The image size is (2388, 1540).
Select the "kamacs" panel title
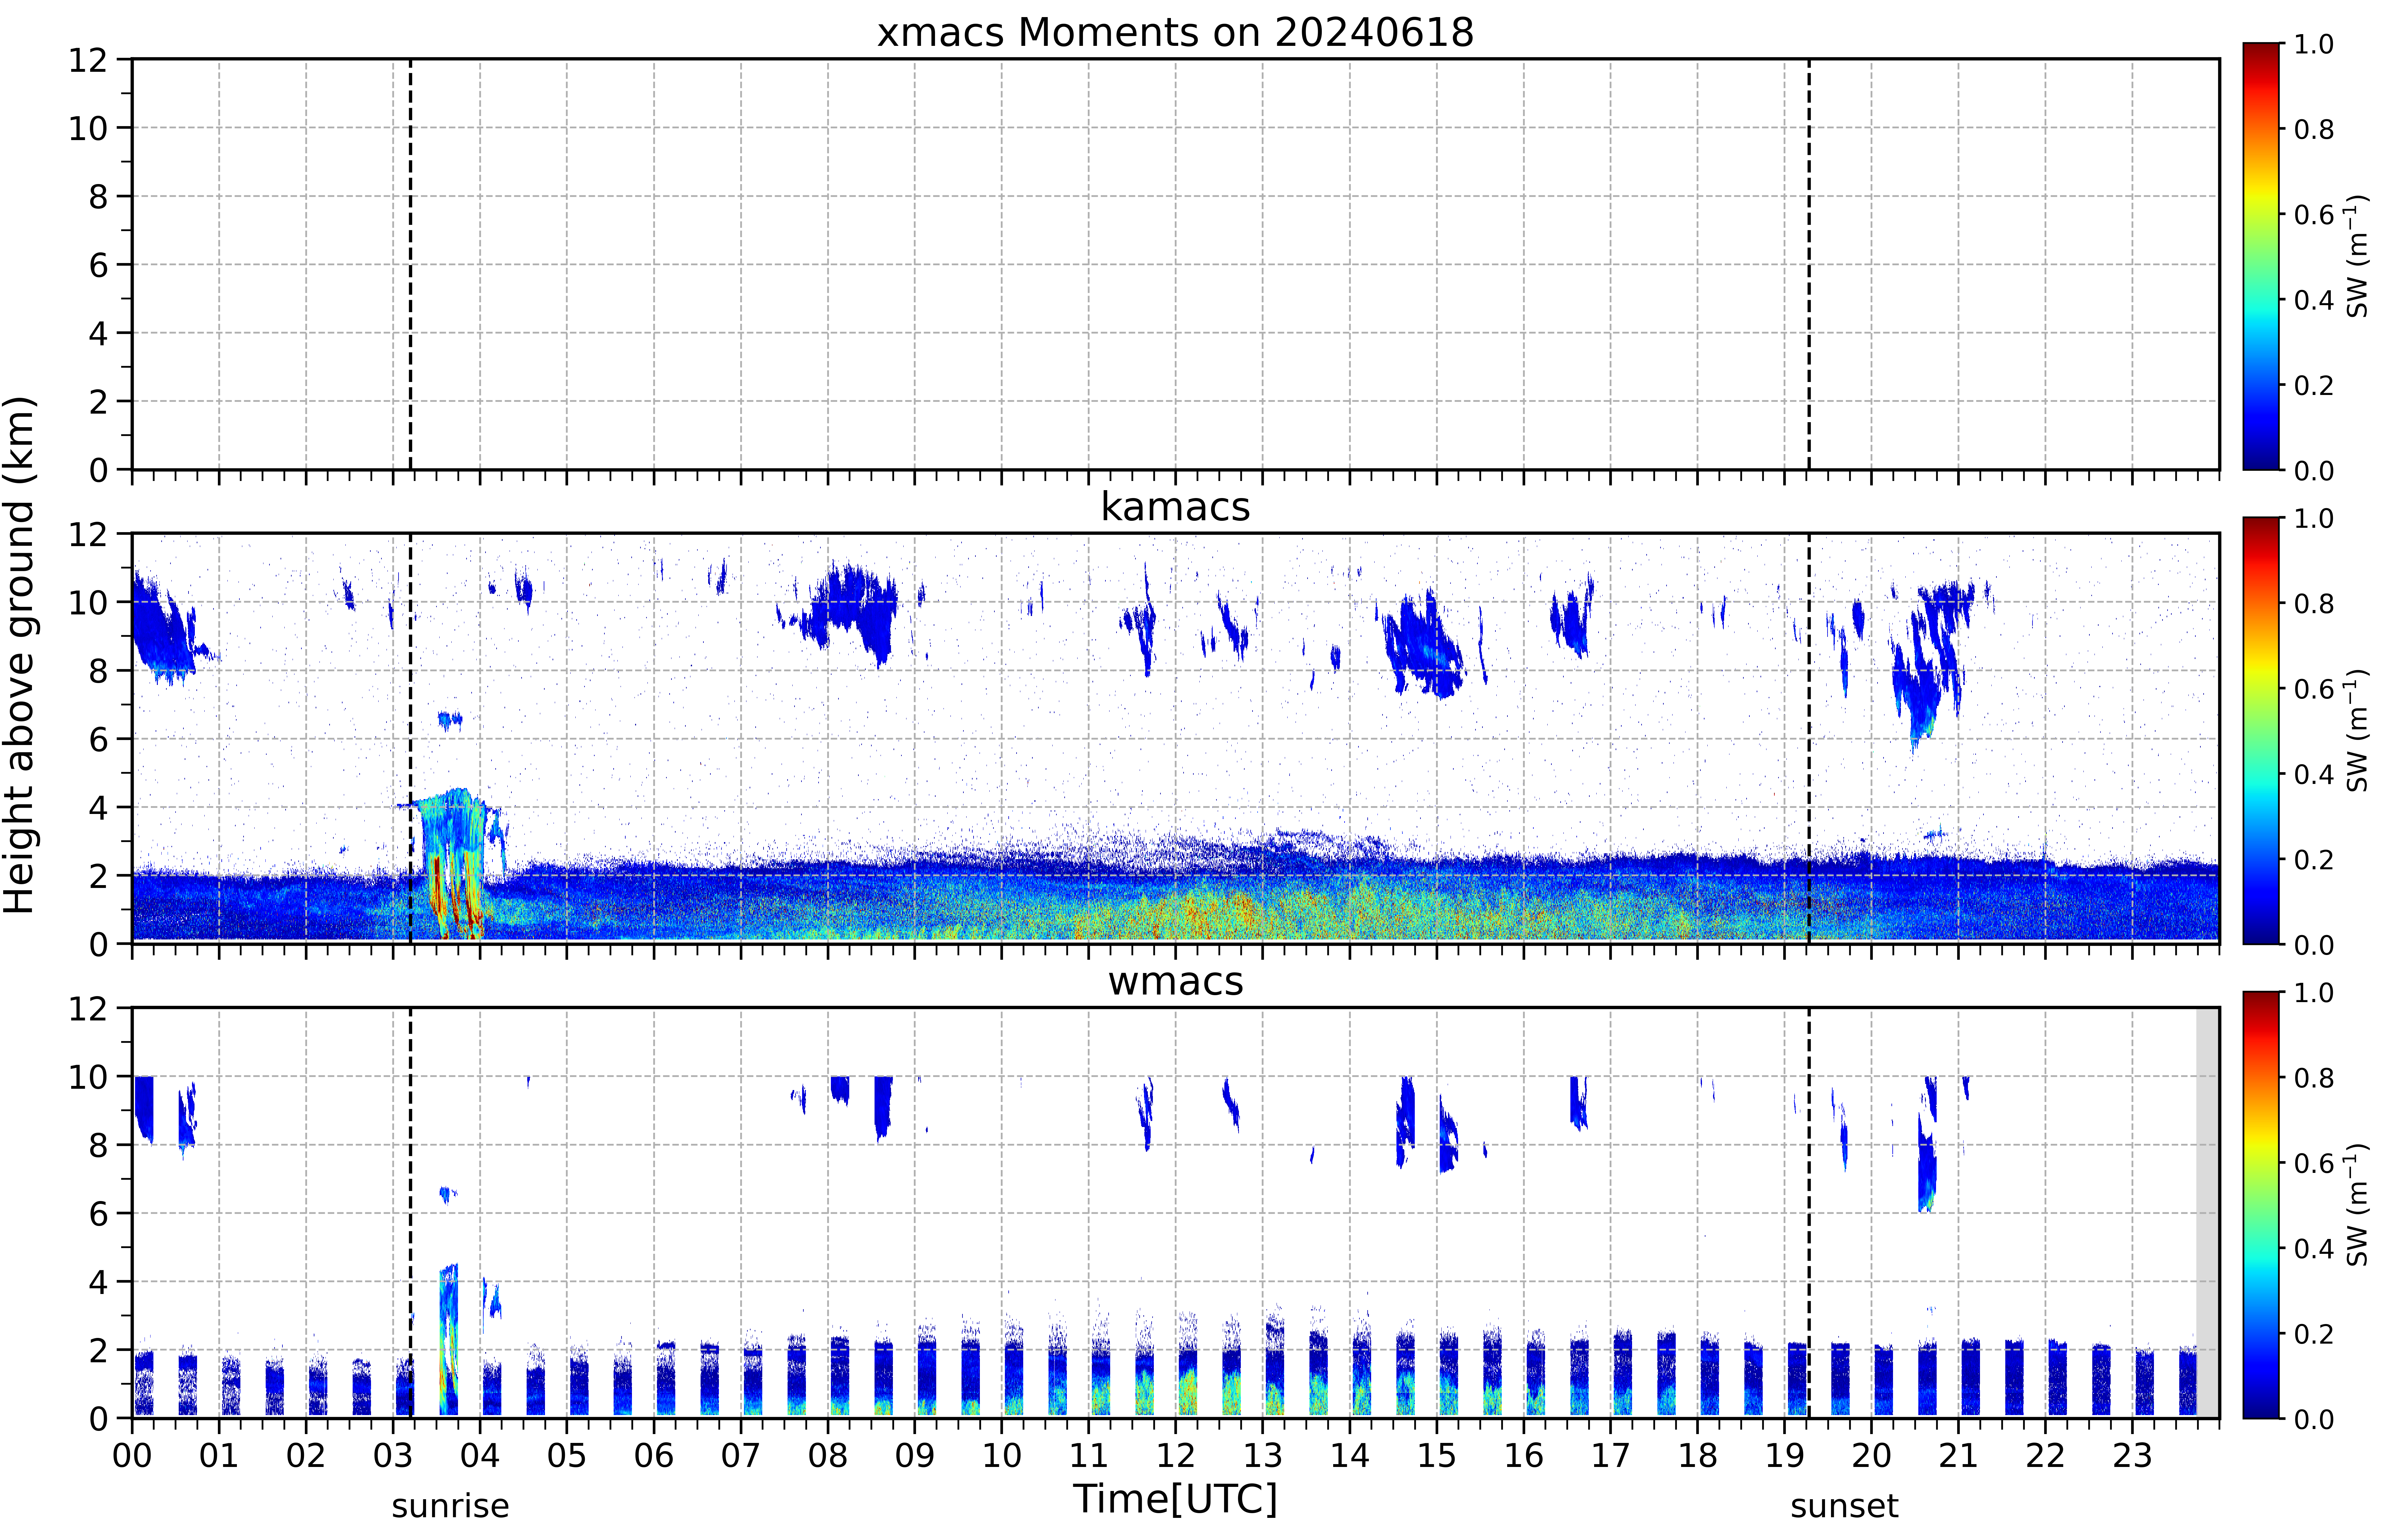coord(1175,507)
